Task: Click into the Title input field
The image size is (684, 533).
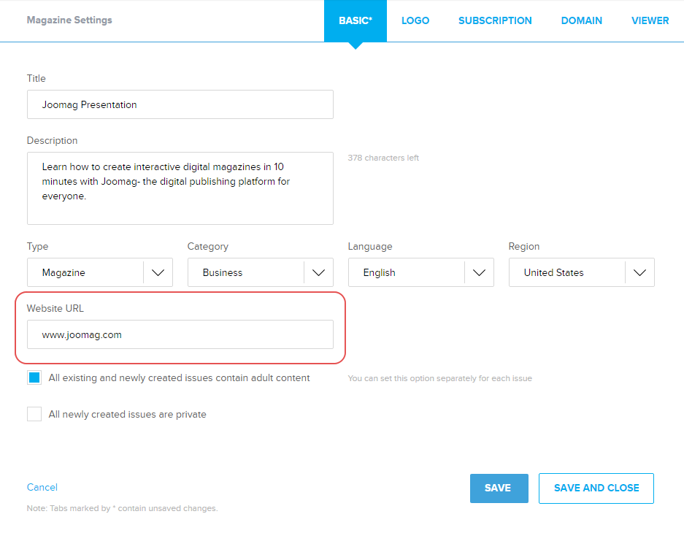Action: (180, 104)
